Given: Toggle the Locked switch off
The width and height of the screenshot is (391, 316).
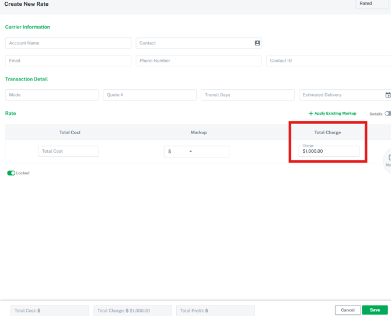Looking at the screenshot, I should (11, 173).
